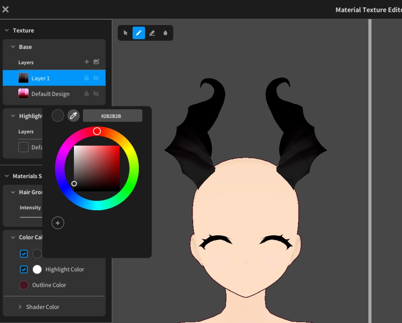Close the Material Texture Editor
Screen dimensions: 402x323
point(5,9)
